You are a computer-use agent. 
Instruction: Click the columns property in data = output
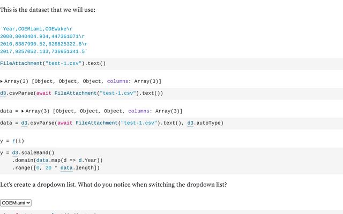[x=139, y=111]
